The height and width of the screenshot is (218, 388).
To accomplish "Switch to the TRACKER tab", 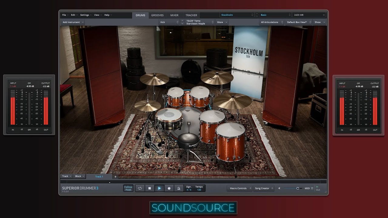I will click(191, 15).
